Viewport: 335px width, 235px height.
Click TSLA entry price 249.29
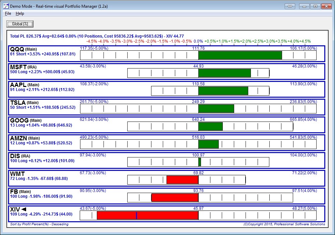[x=198, y=101]
